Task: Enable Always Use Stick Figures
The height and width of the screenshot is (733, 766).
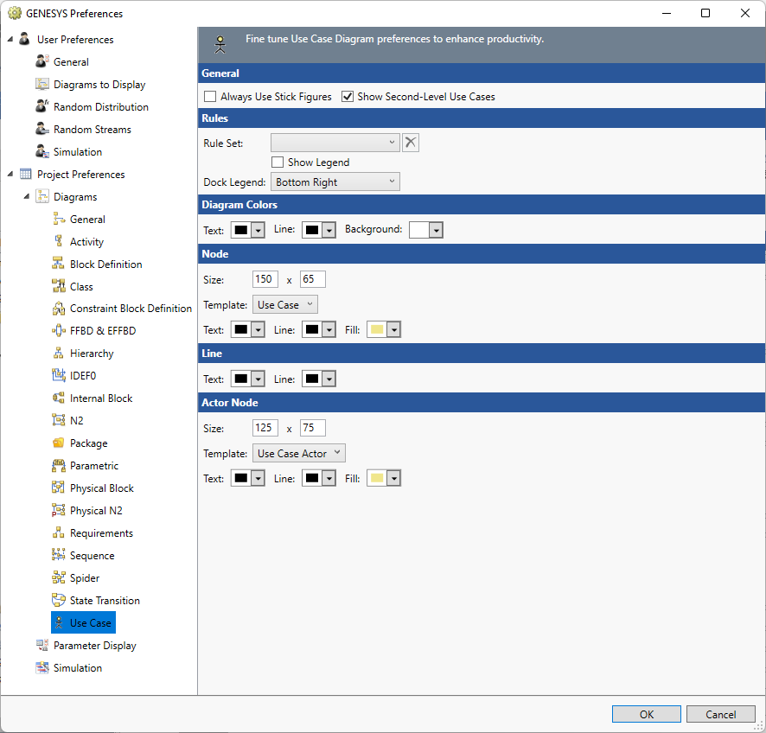Action: 209,97
